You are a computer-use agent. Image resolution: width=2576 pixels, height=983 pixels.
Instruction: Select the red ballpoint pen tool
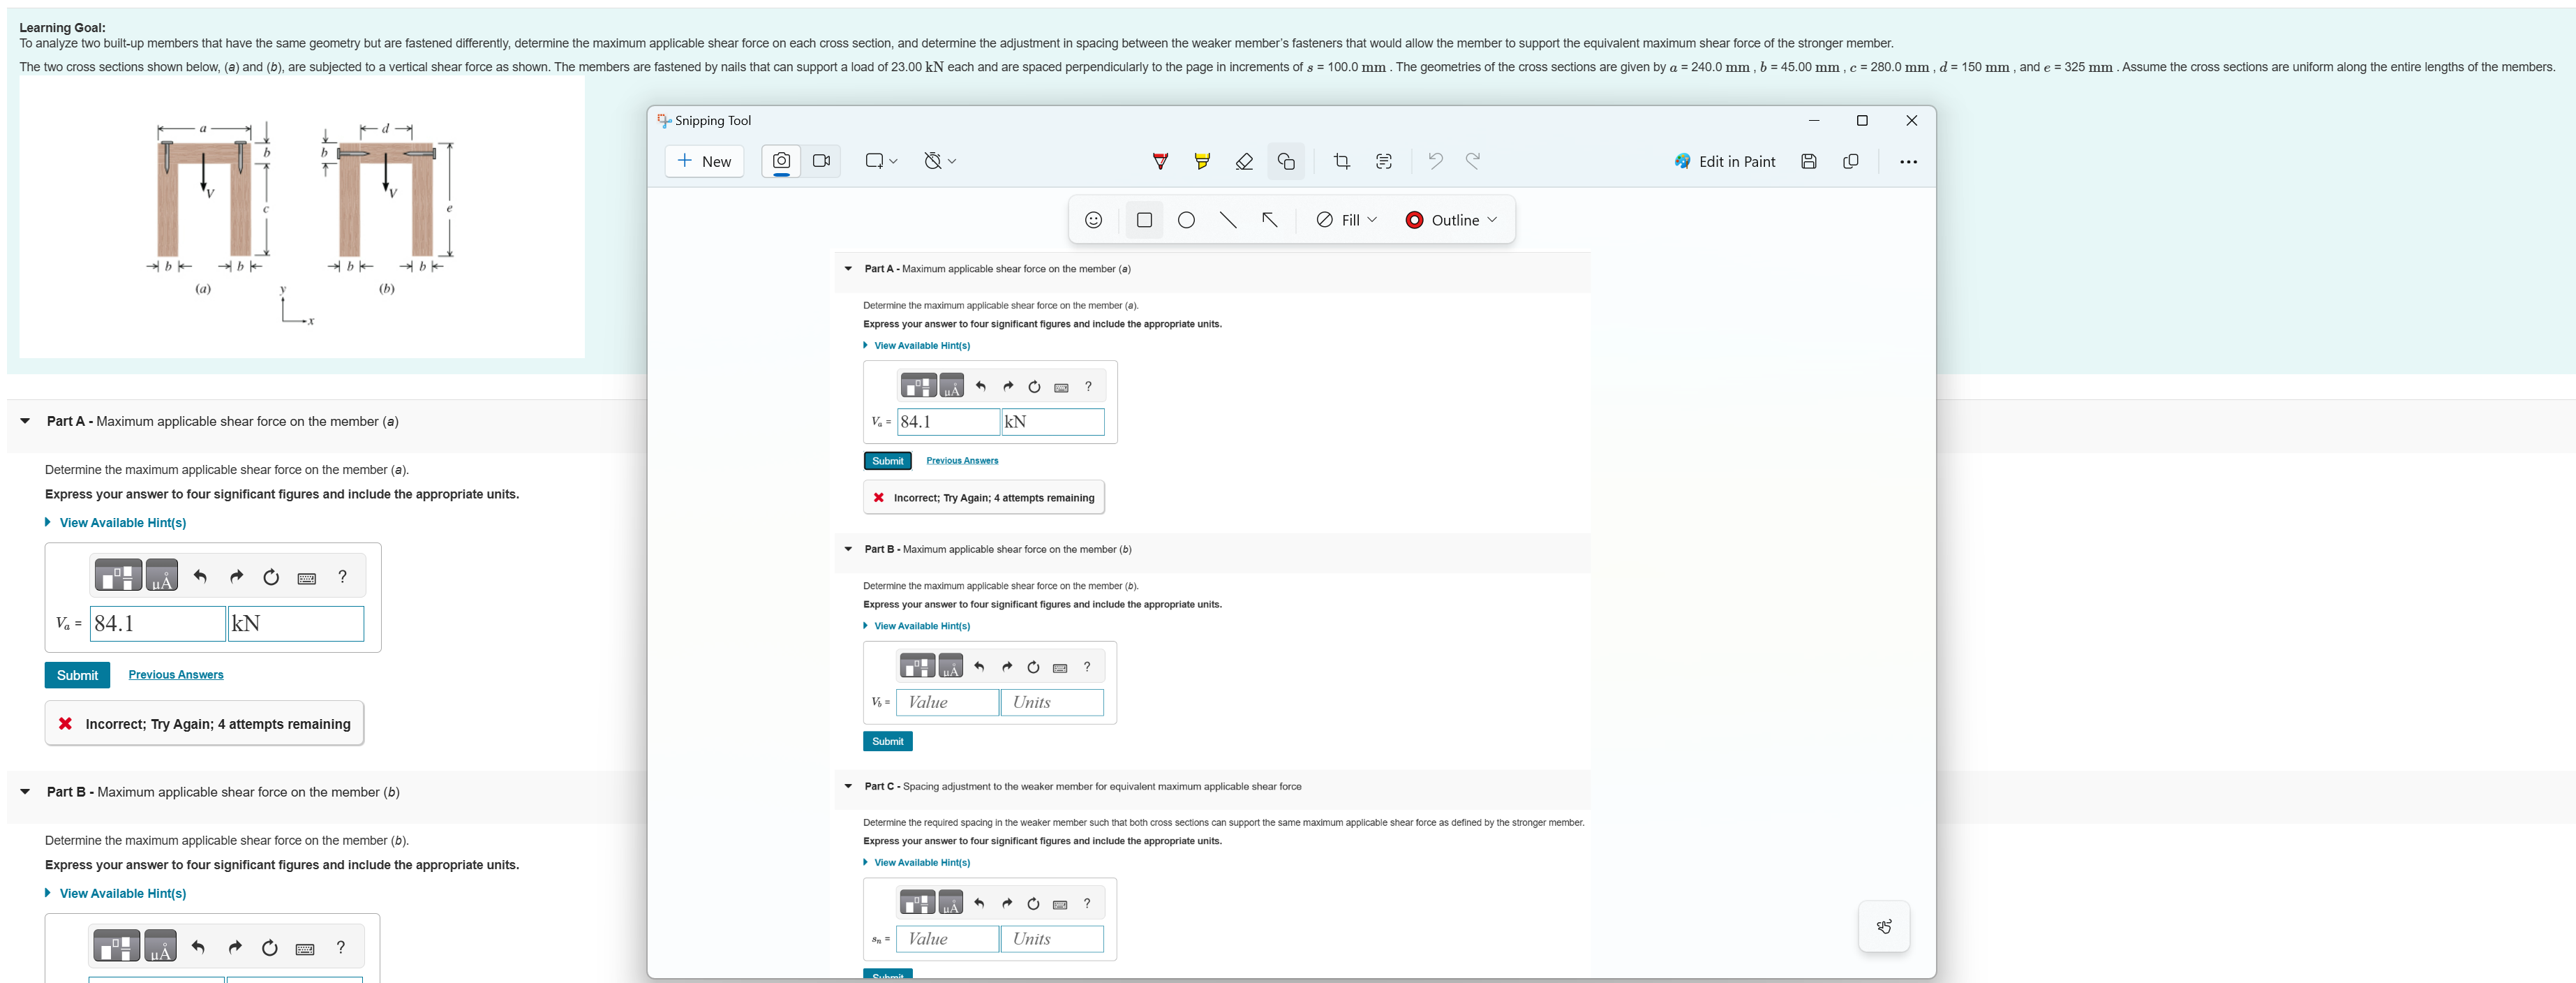(1160, 161)
